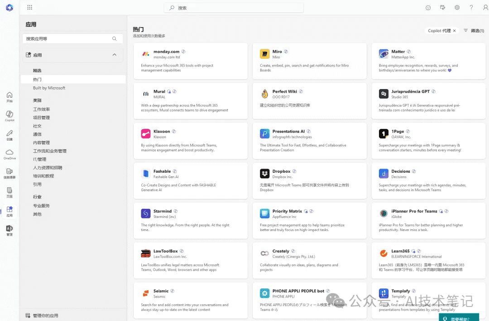This screenshot has width=489, height=321.
Task: Click the 1Page app logo
Action: coord(384,133)
